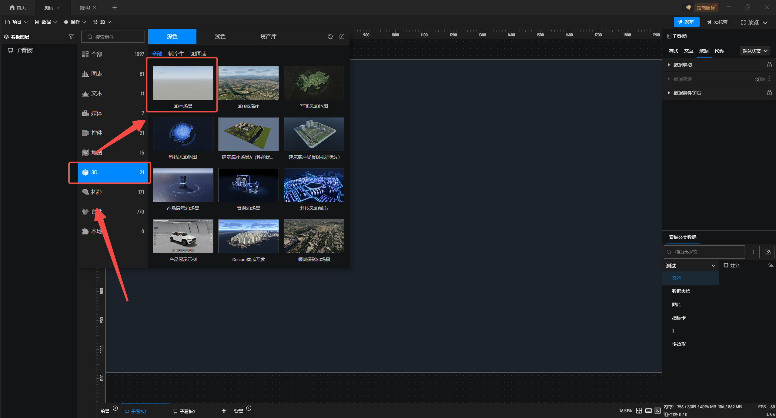
Task: Select the 科技风3D城市 thumbnail
Action: (x=314, y=185)
